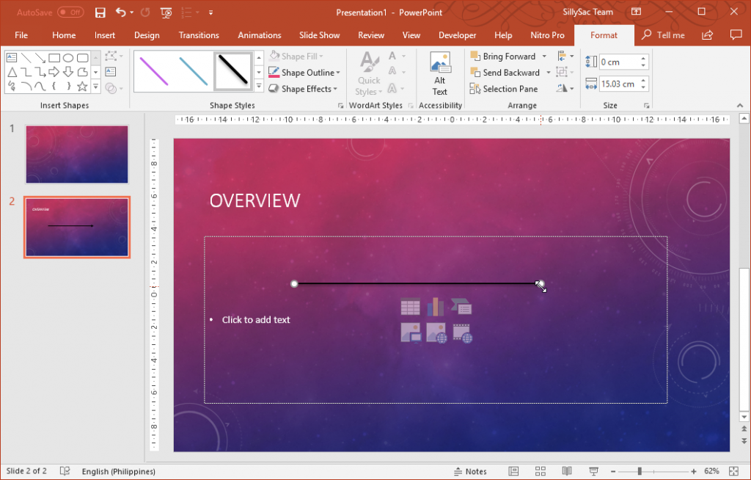Switch to the Animations tab
The image size is (751, 480).
260,34
